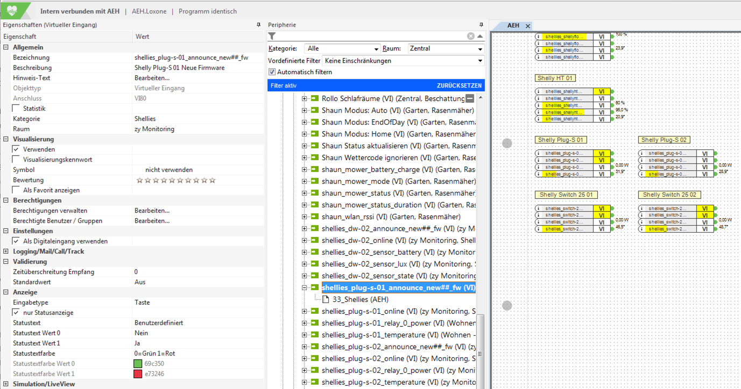Click the filter funnel icon in Peripherie
741x389 pixels.
(272, 36)
